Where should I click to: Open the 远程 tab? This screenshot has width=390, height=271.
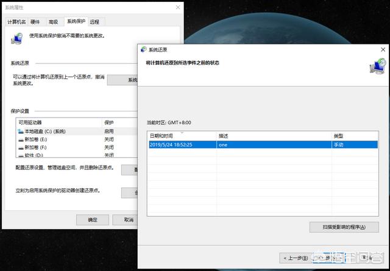pyautogui.click(x=94, y=21)
